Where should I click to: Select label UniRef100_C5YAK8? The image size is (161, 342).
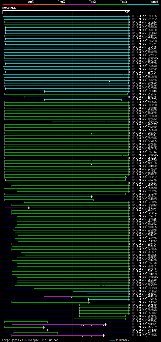144,66
